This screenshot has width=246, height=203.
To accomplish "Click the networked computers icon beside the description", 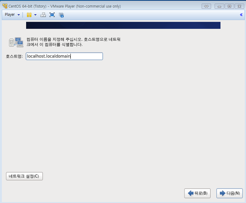I will point(16,42).
